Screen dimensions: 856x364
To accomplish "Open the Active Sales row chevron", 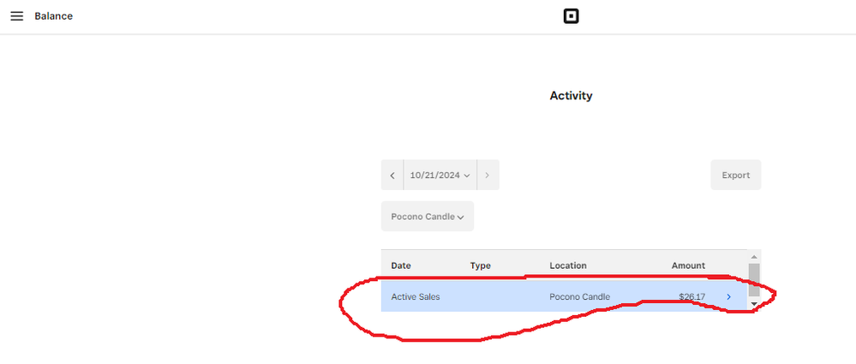I will [x=729, y=297].
